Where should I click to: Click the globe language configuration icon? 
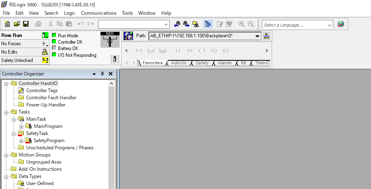pos(341,24)
